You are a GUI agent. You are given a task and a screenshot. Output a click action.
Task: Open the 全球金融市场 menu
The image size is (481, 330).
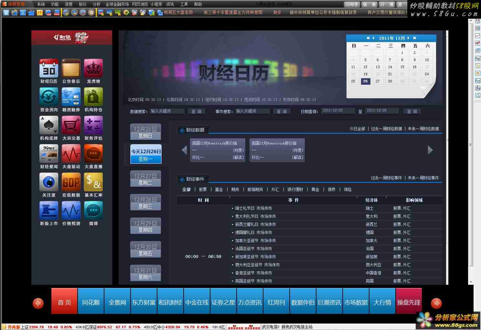[x=117, y=4]
